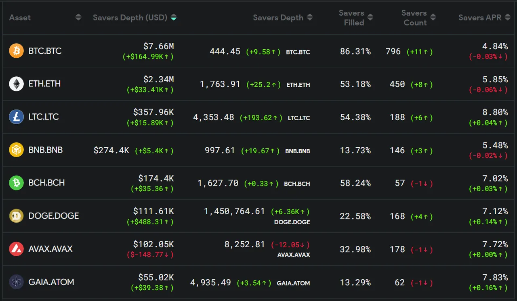This screenshot has width=517, height=301.
Task: Open the BTC.BTC asset name
Action: pyautogui.click(x=45, y=51)
